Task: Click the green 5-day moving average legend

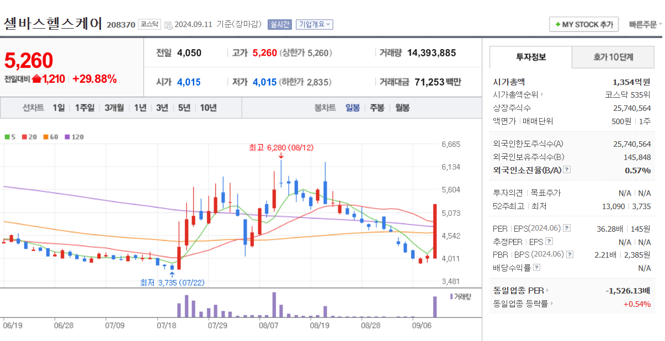Action: click(9, 137)
